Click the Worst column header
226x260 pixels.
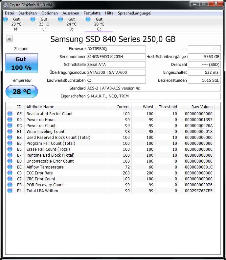[144, 107]
